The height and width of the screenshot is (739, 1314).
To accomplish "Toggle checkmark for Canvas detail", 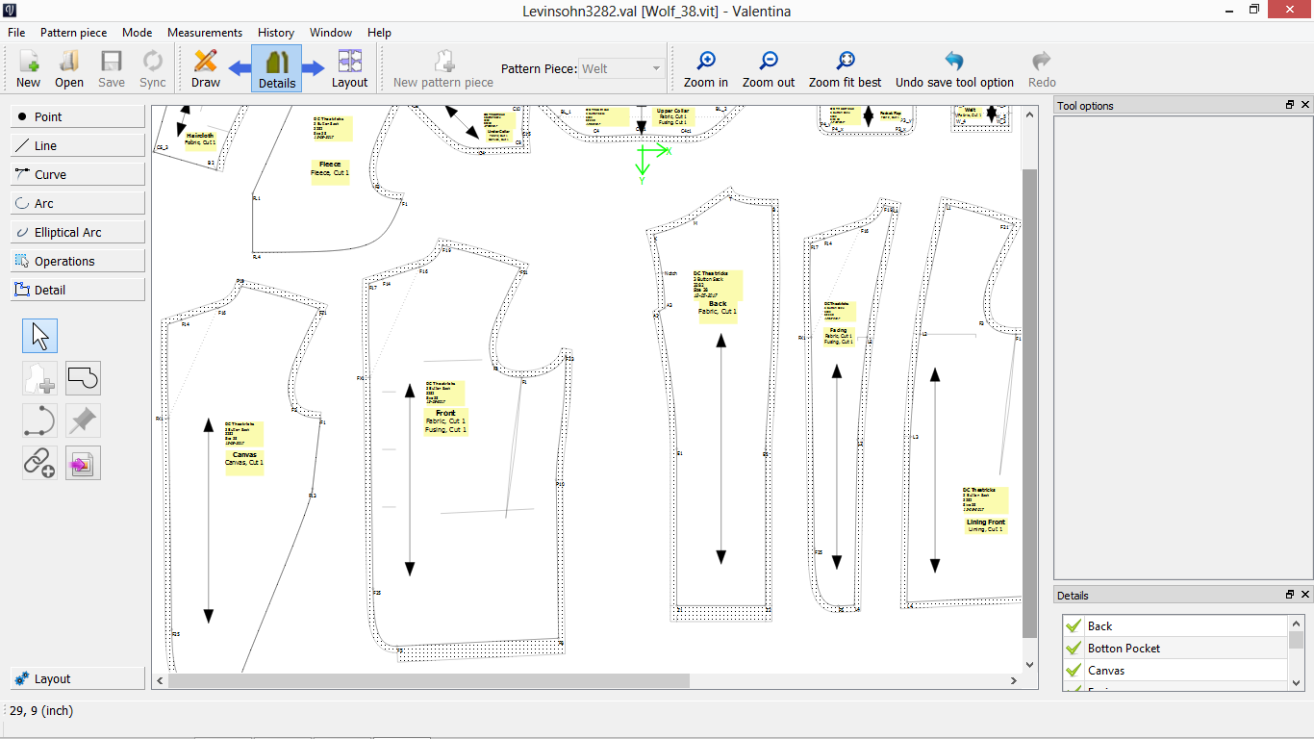I will pyautogui.click(x=1074, y=671).
